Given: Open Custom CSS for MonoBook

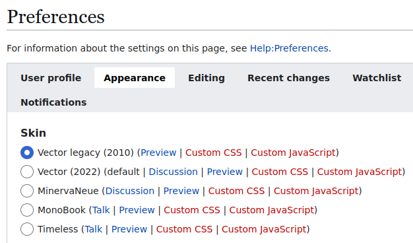Looking at the screenshot, I should tap(192, 210).
